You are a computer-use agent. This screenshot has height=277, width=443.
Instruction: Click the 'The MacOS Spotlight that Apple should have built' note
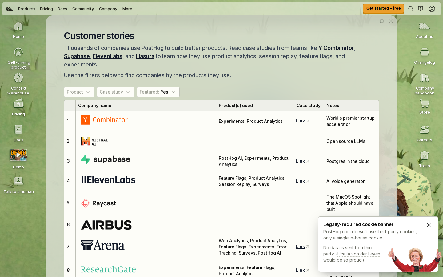pos(350,203)
